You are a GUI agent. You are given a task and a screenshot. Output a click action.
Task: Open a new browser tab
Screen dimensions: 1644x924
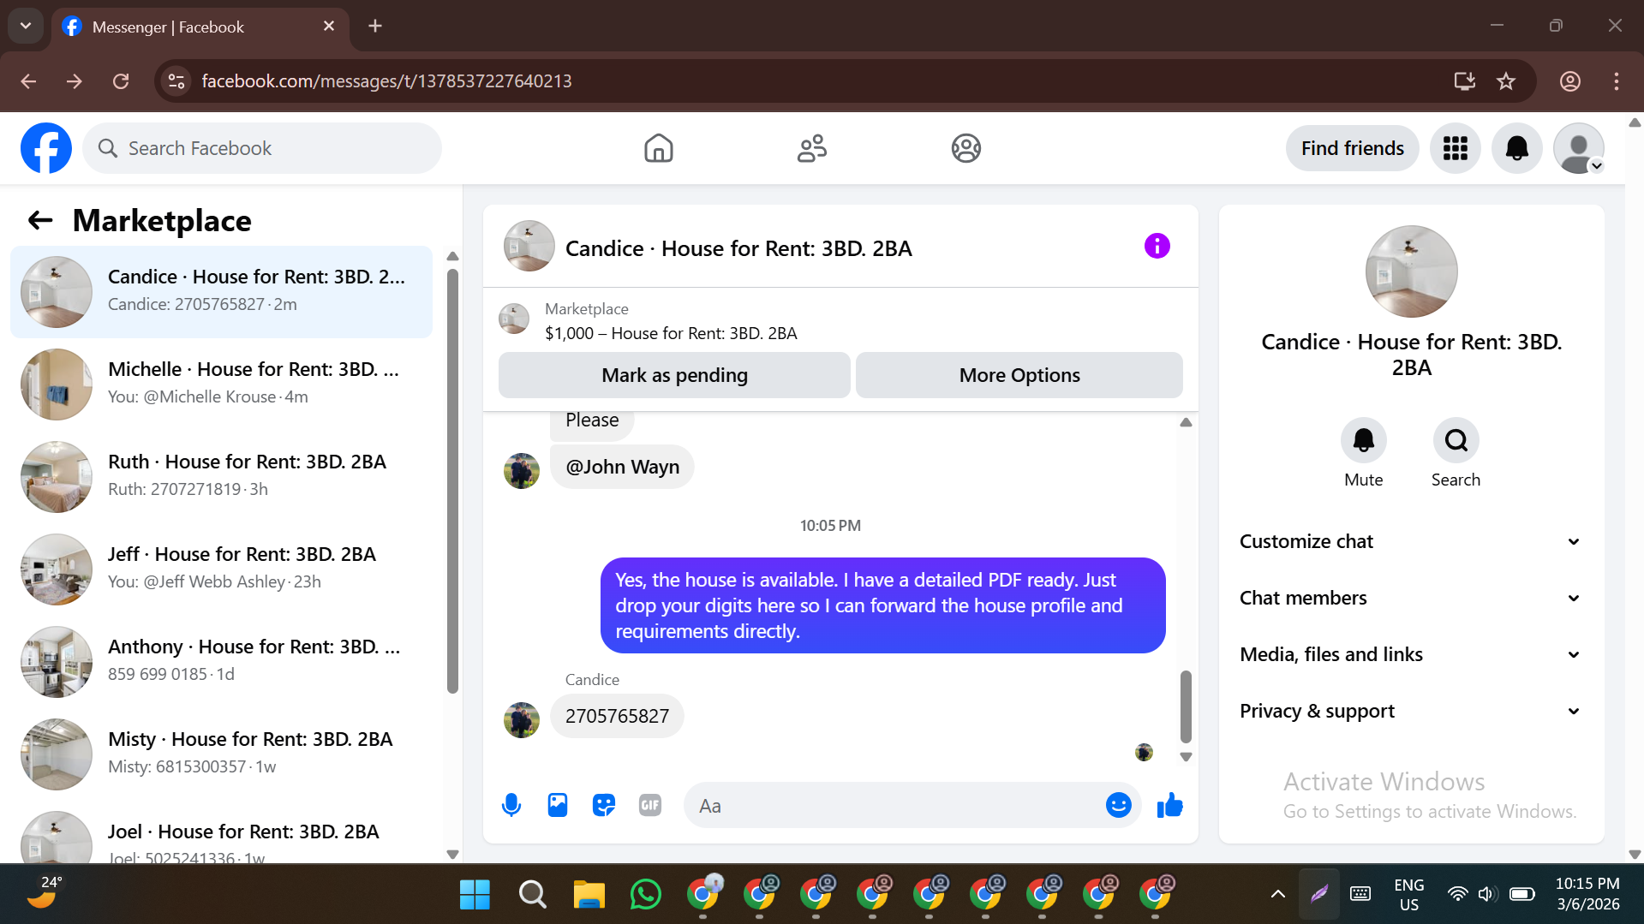tap(375, 26)
